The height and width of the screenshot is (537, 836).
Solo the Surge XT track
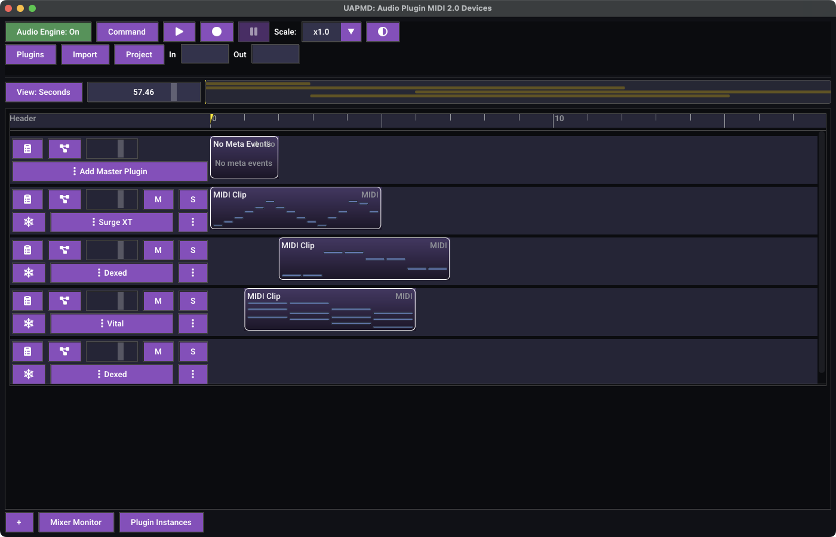point(193,199)
